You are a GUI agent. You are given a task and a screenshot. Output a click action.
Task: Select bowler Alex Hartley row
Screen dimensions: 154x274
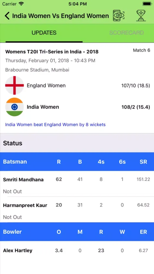[x=77, y=251]
